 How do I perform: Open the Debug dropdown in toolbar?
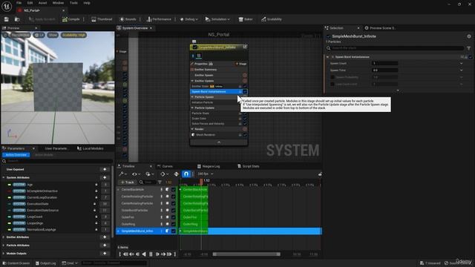(x=189, y=19)
